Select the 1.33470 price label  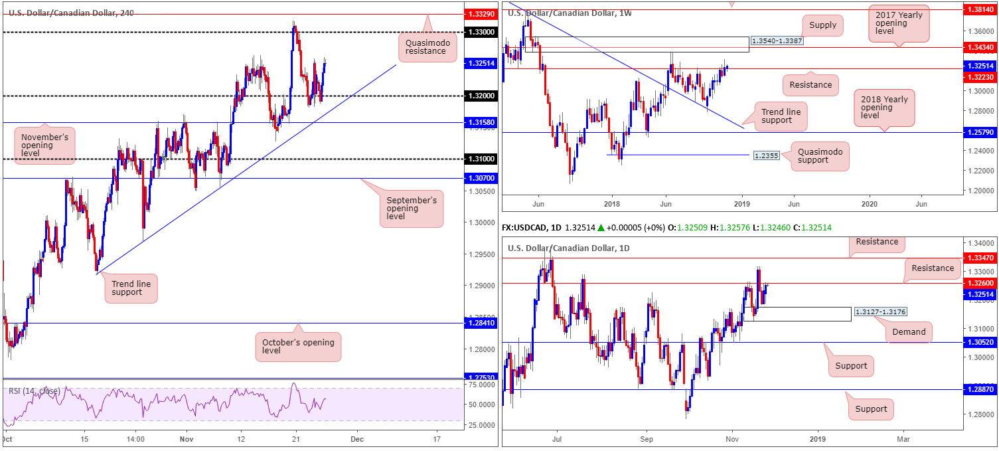coord(980,258)
